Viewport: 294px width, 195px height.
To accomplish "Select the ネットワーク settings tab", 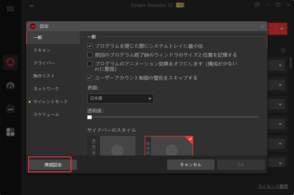I will pos(53,89).
